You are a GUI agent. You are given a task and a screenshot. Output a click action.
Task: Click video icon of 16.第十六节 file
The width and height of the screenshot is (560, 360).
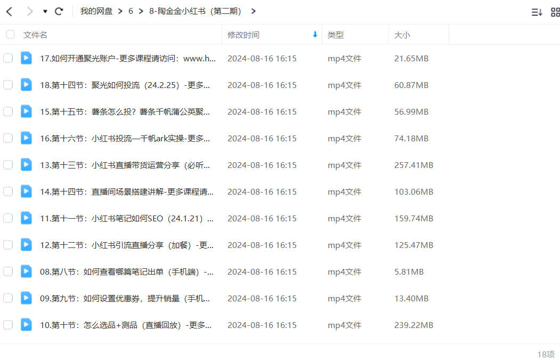26,138
